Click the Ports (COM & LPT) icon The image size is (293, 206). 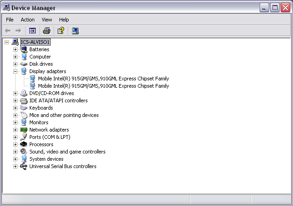click(24, 137)
